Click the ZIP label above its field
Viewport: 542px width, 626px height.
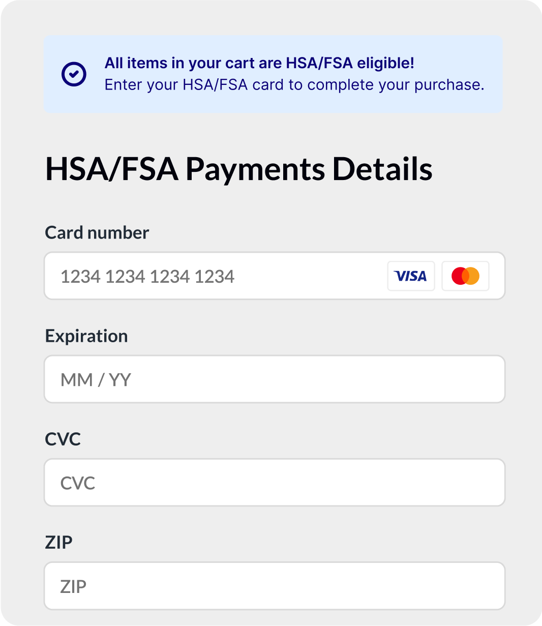tap(58, 542)
